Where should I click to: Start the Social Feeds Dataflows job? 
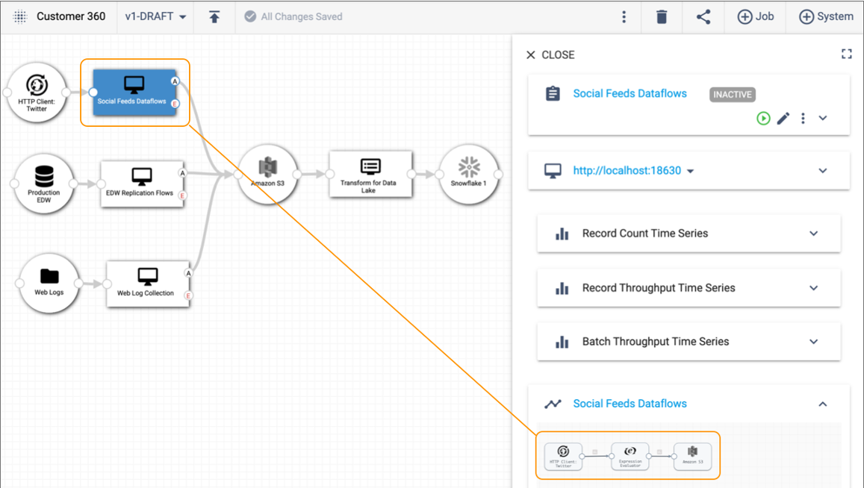click(x=763, y=119)
